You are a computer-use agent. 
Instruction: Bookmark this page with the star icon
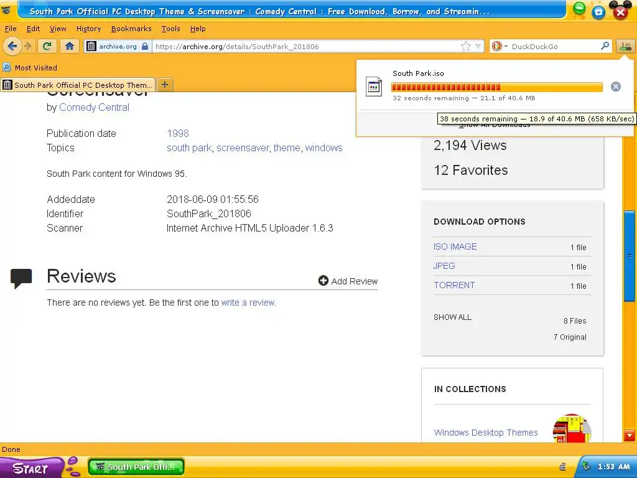[x=465, y=46]
